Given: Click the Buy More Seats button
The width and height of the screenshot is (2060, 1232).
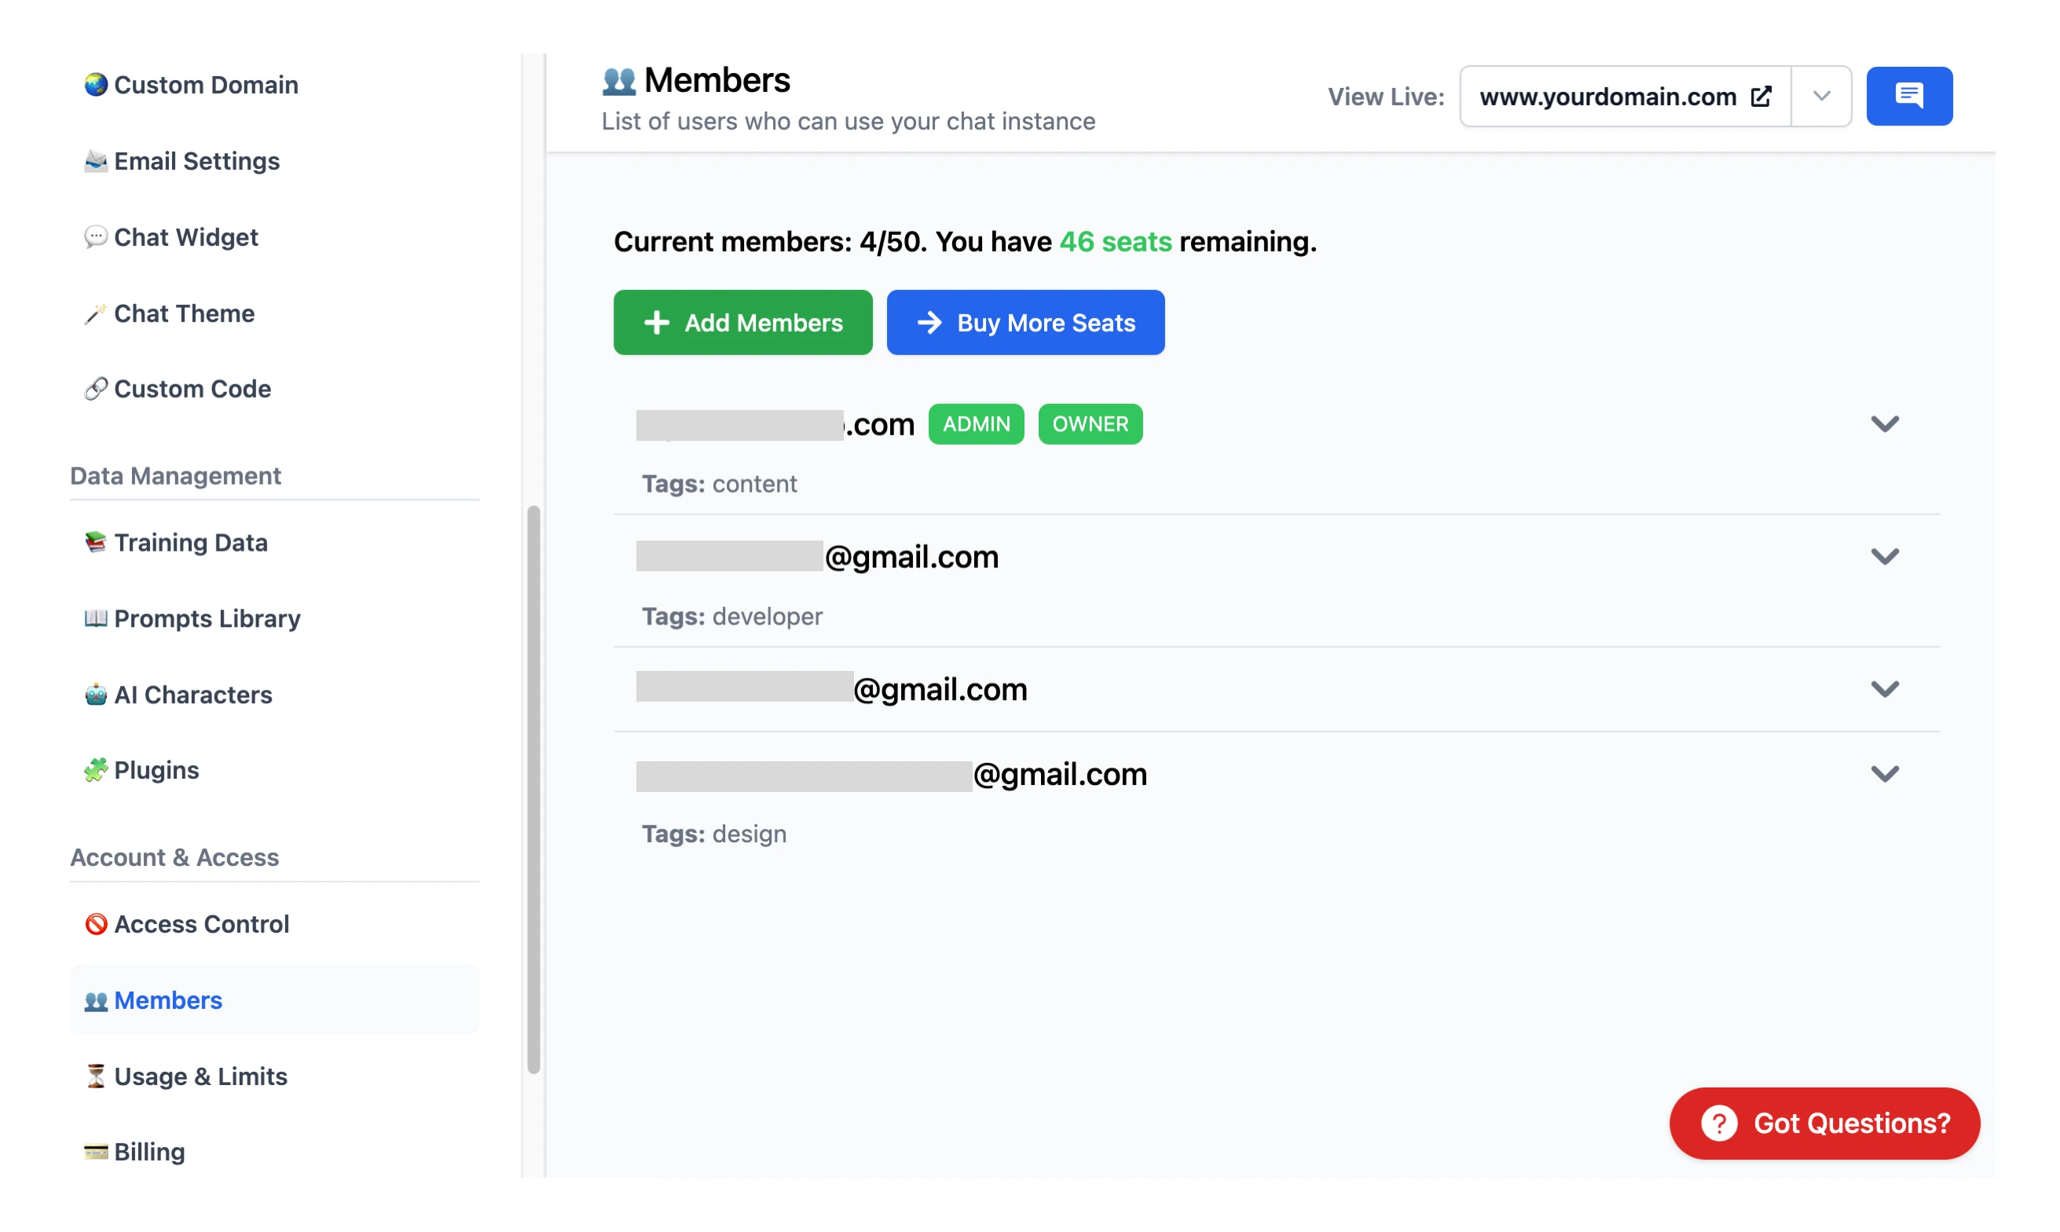Looking at the screenshot, I should click(x=1025, y=322).
